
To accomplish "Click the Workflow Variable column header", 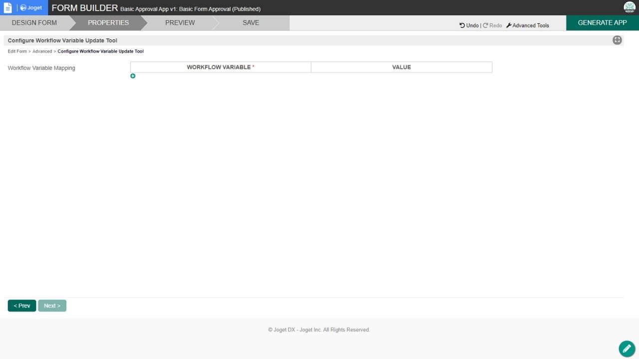I will click(220, 67).
